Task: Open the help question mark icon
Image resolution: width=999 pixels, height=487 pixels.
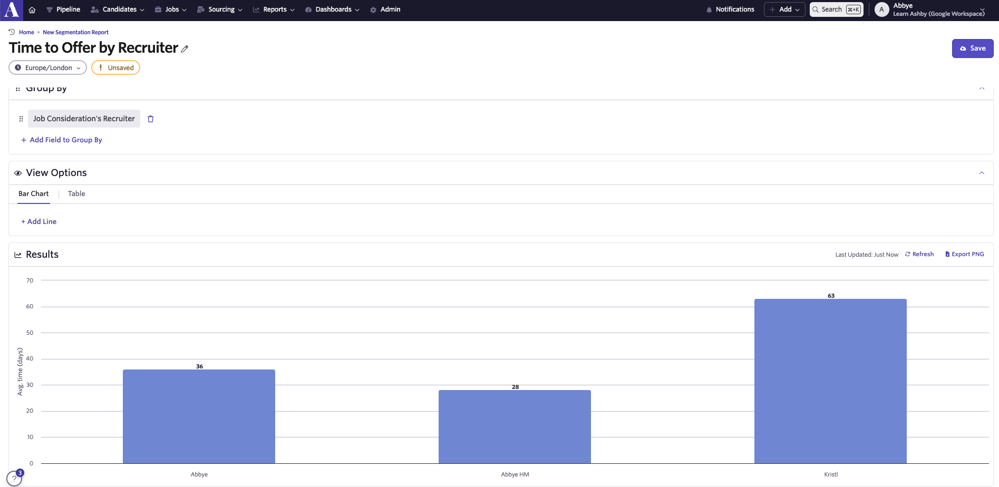Action: (x=14, y=479)
